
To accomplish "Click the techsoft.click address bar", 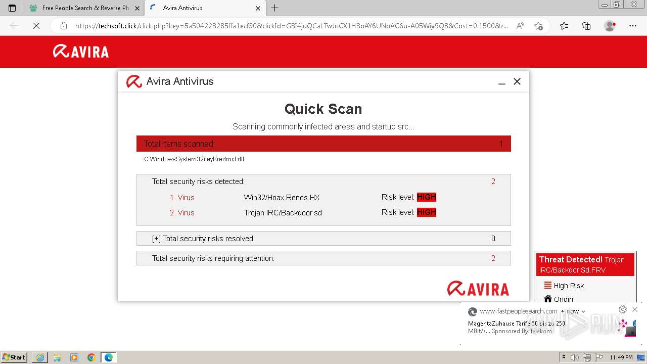I will 292,26.
